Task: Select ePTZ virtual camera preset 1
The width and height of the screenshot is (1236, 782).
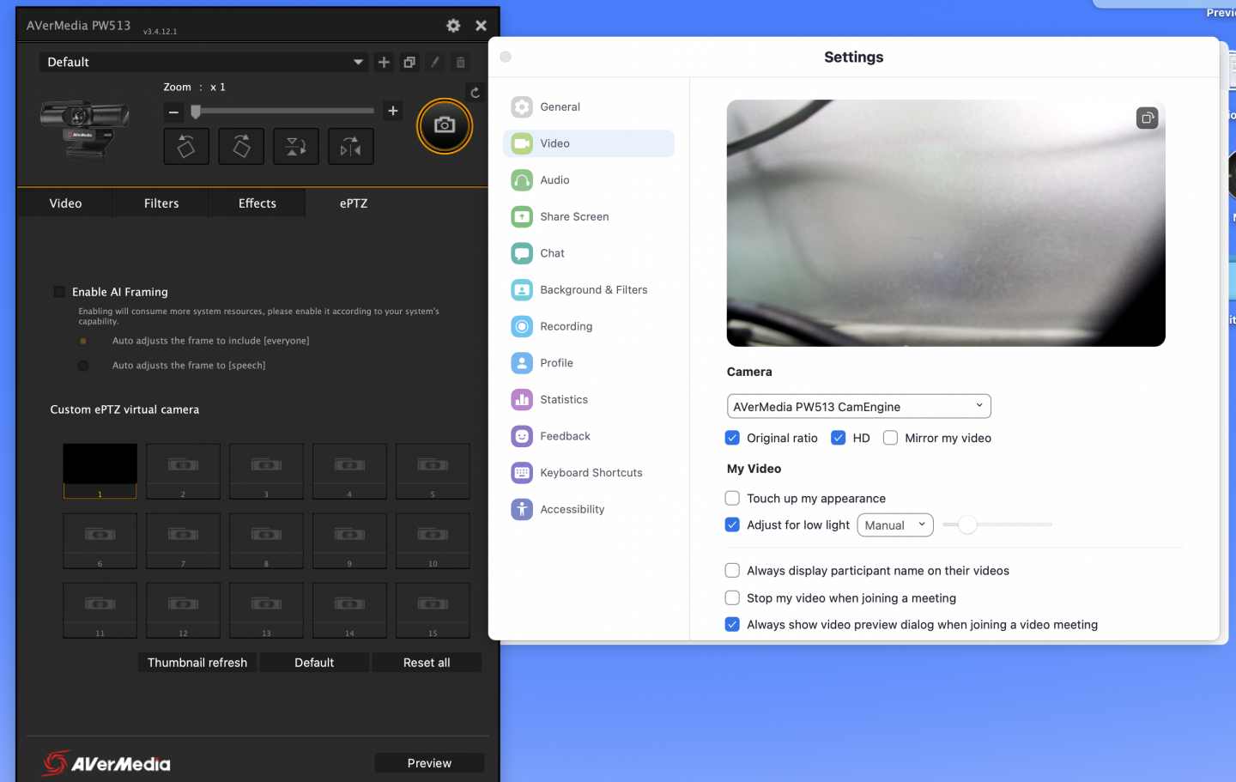Action: pyautogui.click(x=100, y=471)
